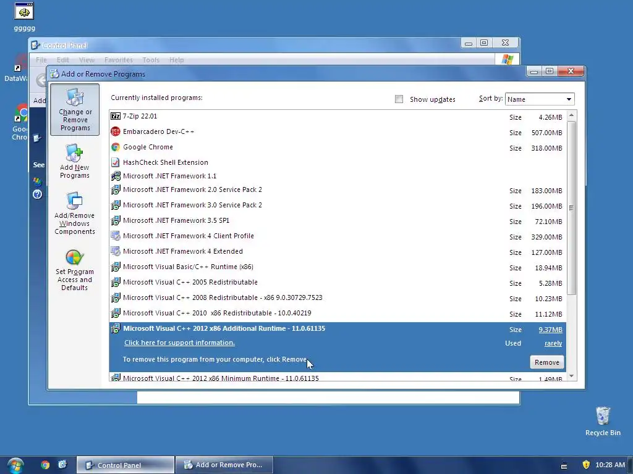Open the View menu in Control Panel window

coord(87,60)
